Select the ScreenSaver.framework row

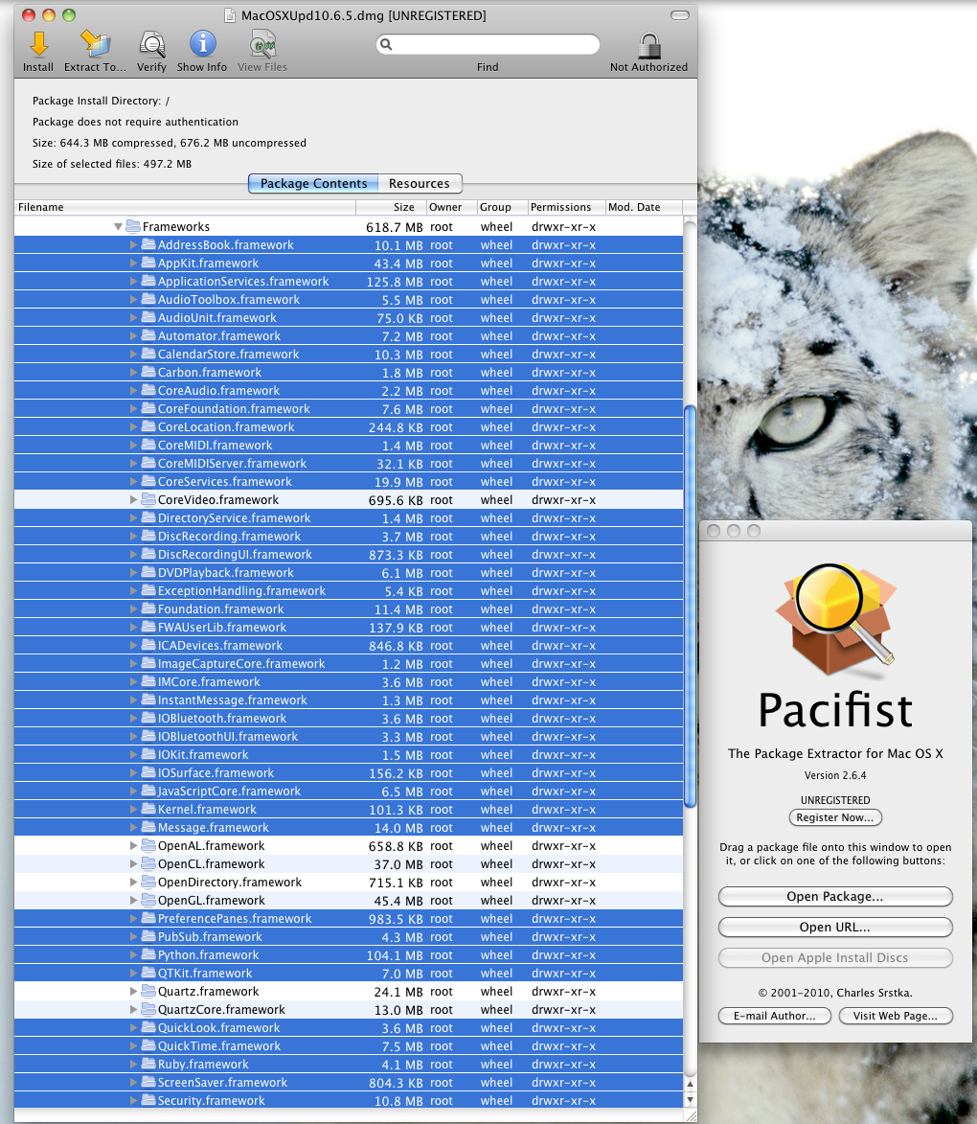[349, 1083]
